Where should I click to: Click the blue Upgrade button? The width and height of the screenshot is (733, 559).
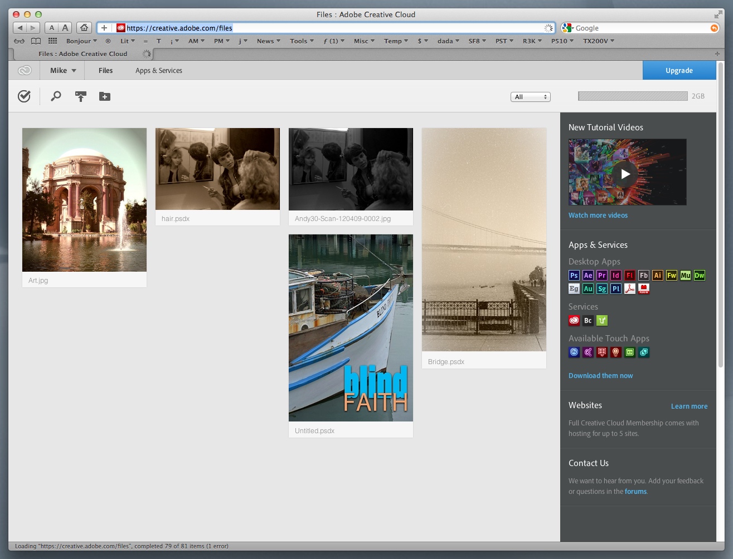pyautogui.click(x=679, y=71)
